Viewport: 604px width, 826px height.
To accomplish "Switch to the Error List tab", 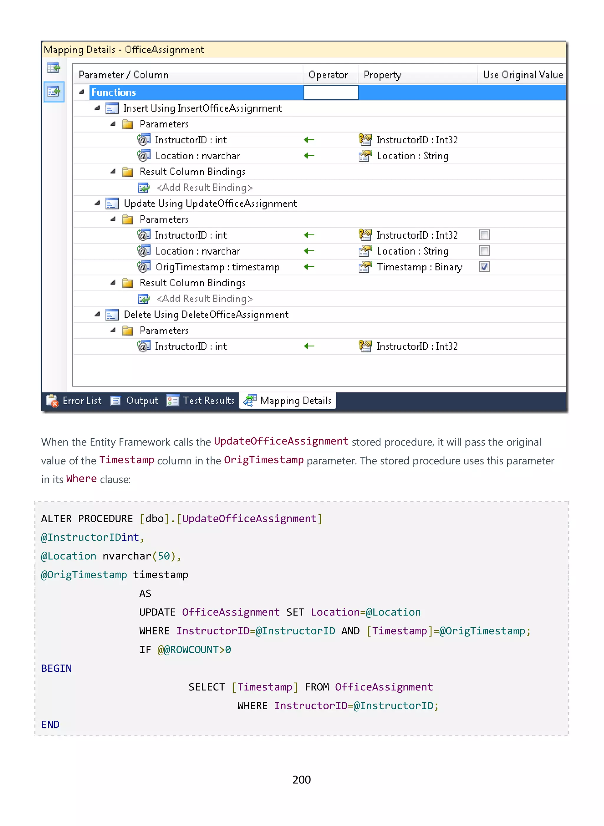I will [x=75, y=401].
